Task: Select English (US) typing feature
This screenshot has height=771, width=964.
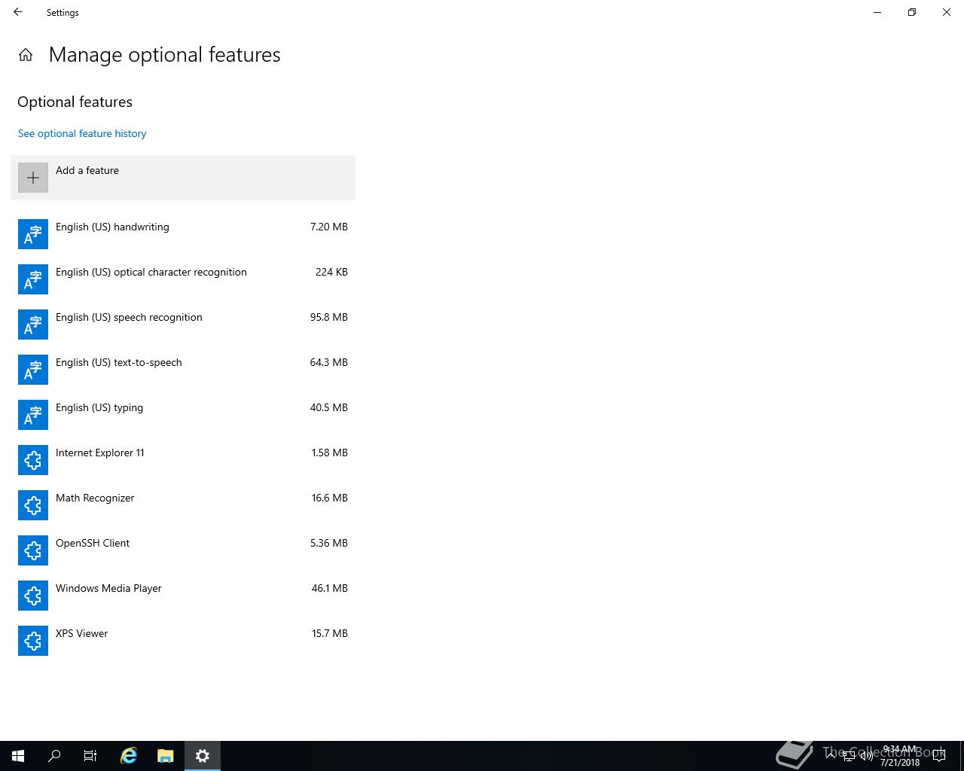Action: [x=183, y=415]
